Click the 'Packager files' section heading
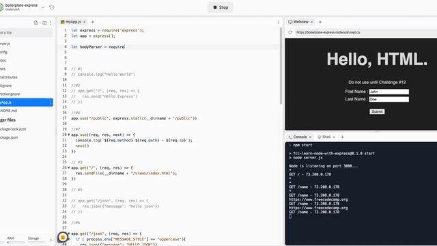 [8, 120]
